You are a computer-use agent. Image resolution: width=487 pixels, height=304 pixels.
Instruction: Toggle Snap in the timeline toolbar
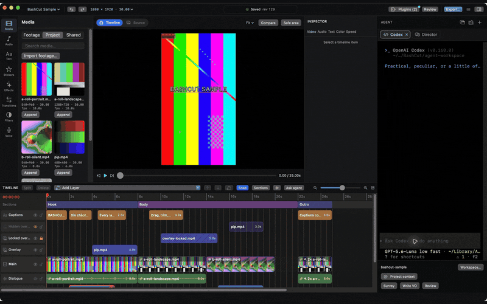242,188
